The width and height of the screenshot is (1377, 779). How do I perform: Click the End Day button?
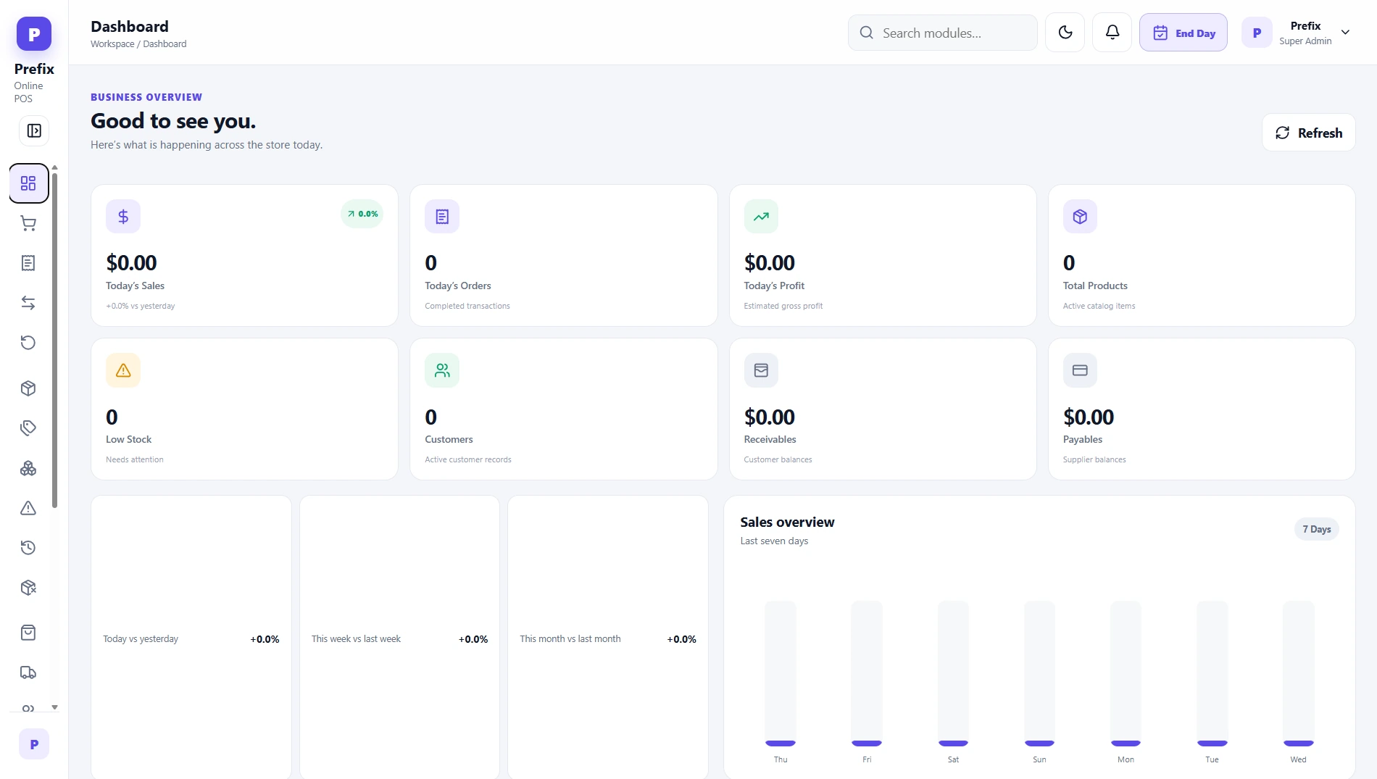click(1183, 33)
